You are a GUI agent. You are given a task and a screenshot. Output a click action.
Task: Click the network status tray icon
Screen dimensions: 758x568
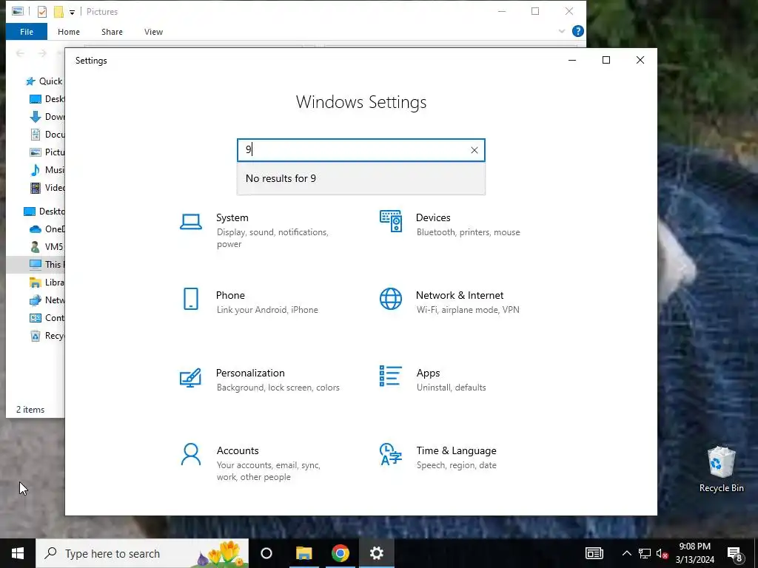click(645, 553)
